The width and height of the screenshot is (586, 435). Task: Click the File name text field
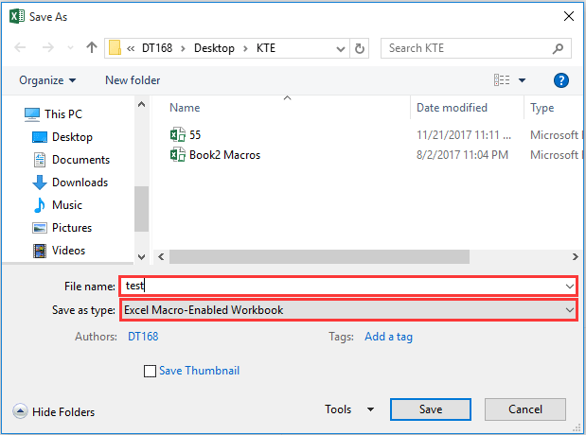click(341, 286)
